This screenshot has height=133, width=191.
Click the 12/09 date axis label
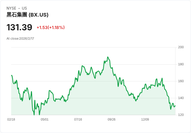145,120
